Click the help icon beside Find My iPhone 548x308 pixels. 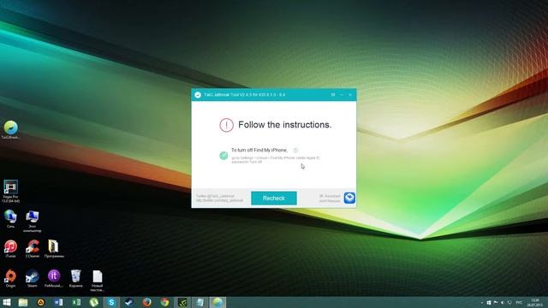[x=295, y=151]
